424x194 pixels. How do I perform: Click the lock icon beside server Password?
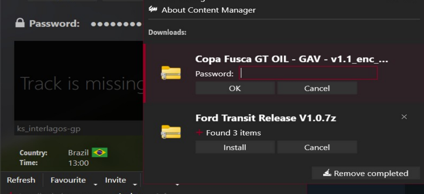(20, 23)
